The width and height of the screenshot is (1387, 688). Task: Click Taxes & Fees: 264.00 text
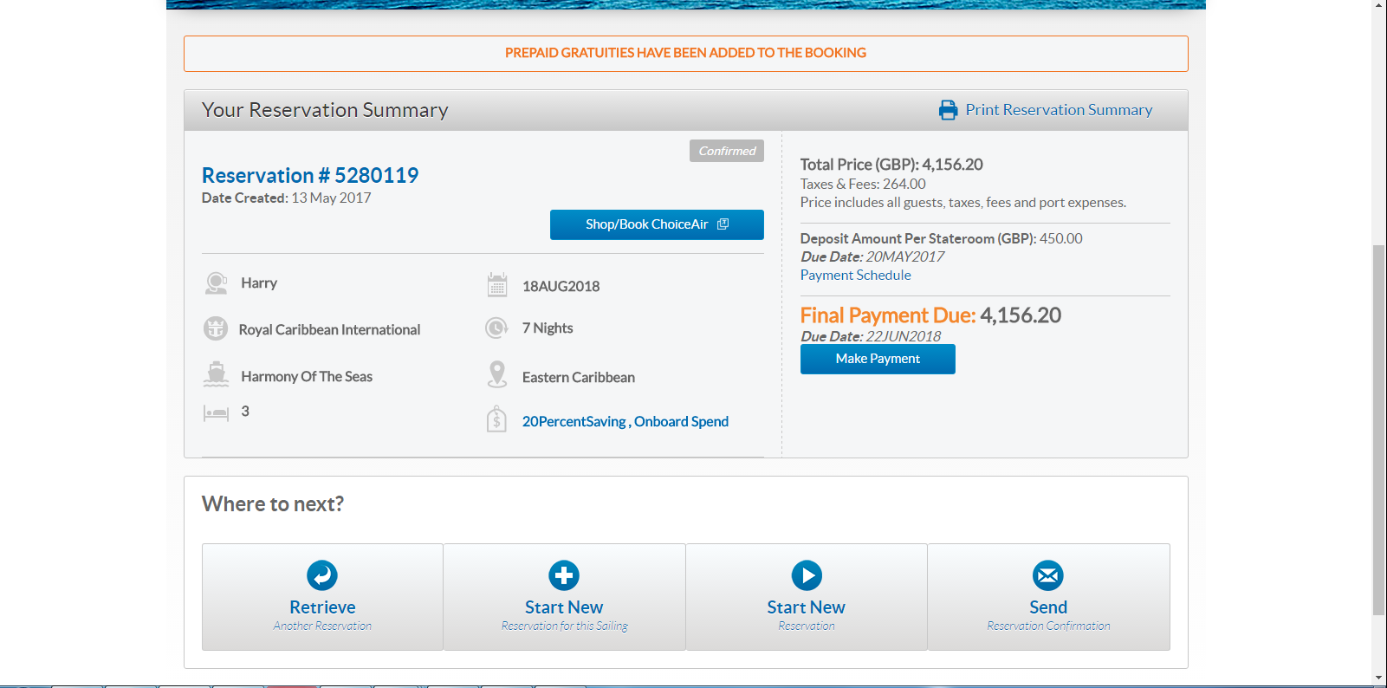click(863, 185)
